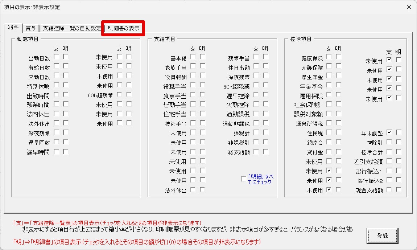417x250 pixels.
Task: Click the 登録 button
Action: pyautogui.click(x=382, y=235)
